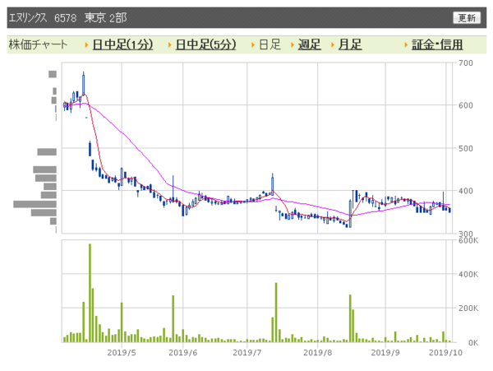Click the arrow icon before 日中足(1分)
This screenshot has width=493, height=371.
coord(86,44)
